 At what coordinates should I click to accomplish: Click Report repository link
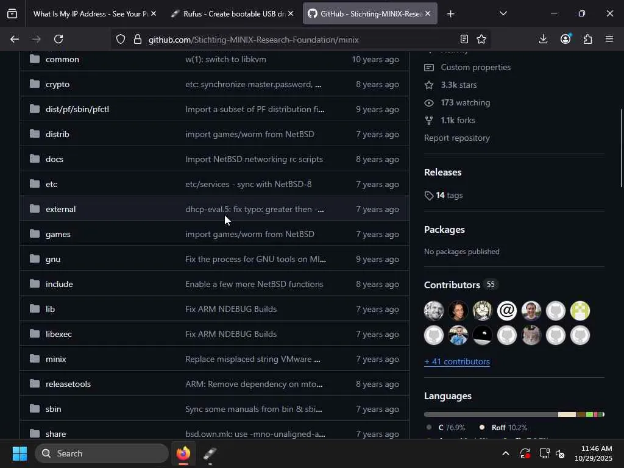pos(457,138)
